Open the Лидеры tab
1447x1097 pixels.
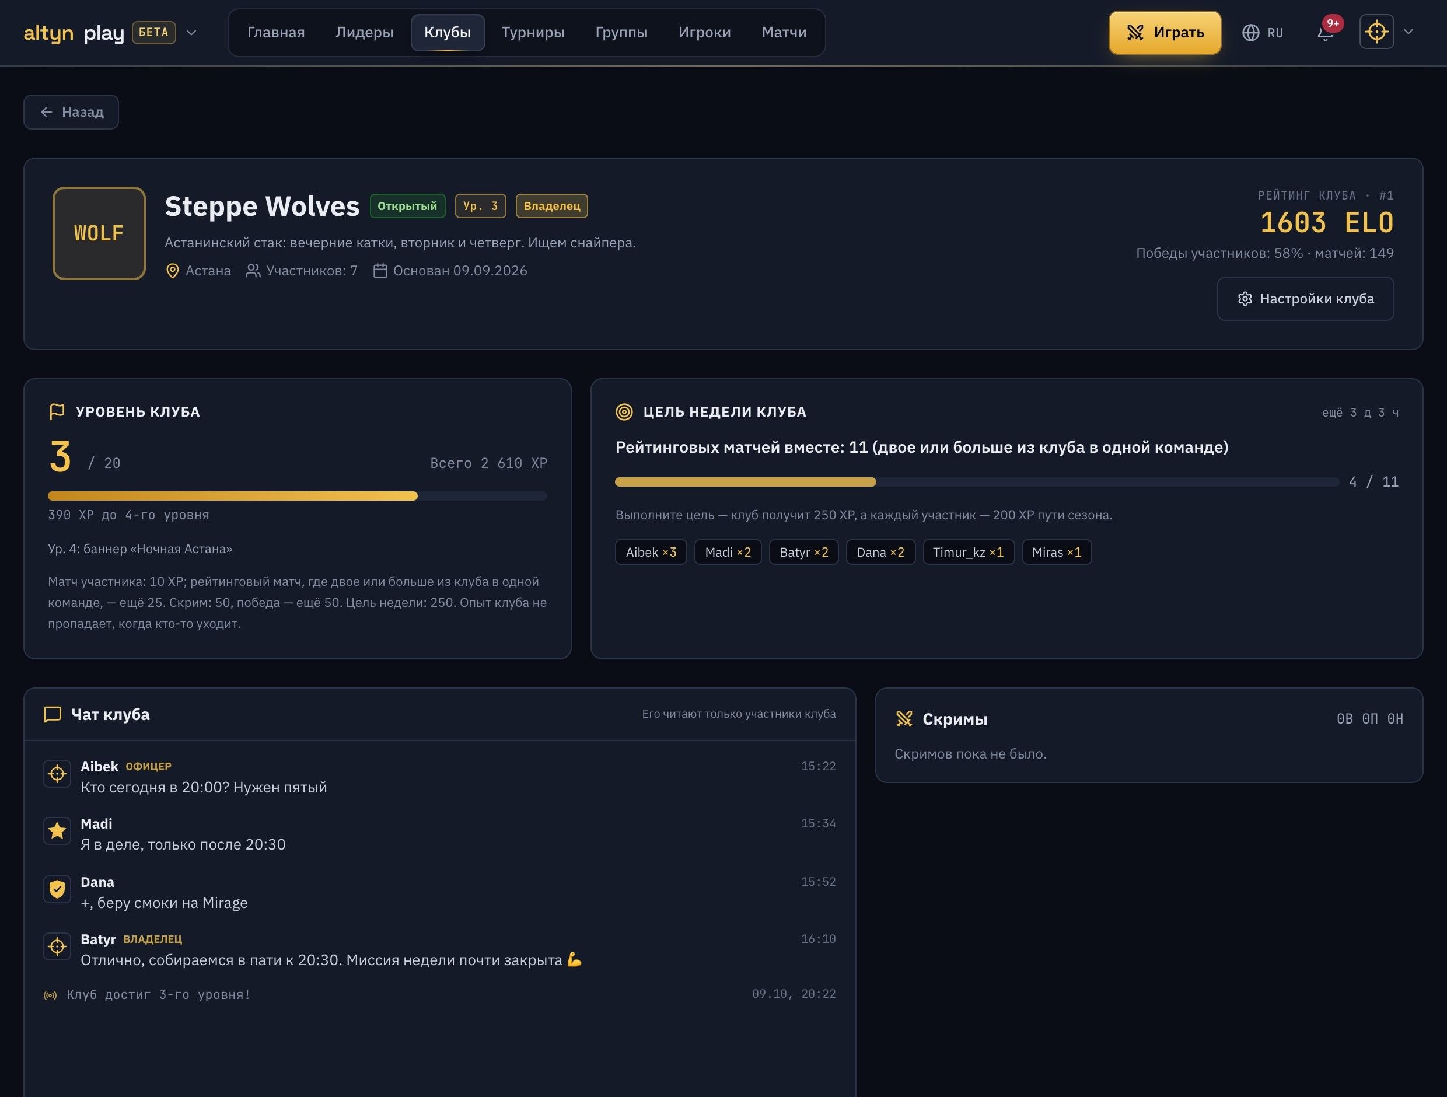(364, 32)
